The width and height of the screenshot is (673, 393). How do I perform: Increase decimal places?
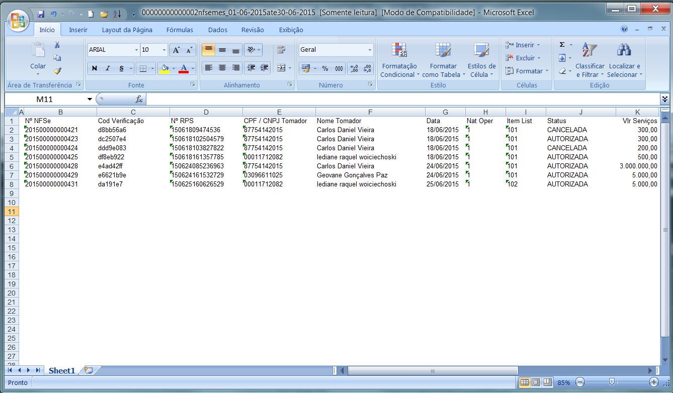click(354, 68)
